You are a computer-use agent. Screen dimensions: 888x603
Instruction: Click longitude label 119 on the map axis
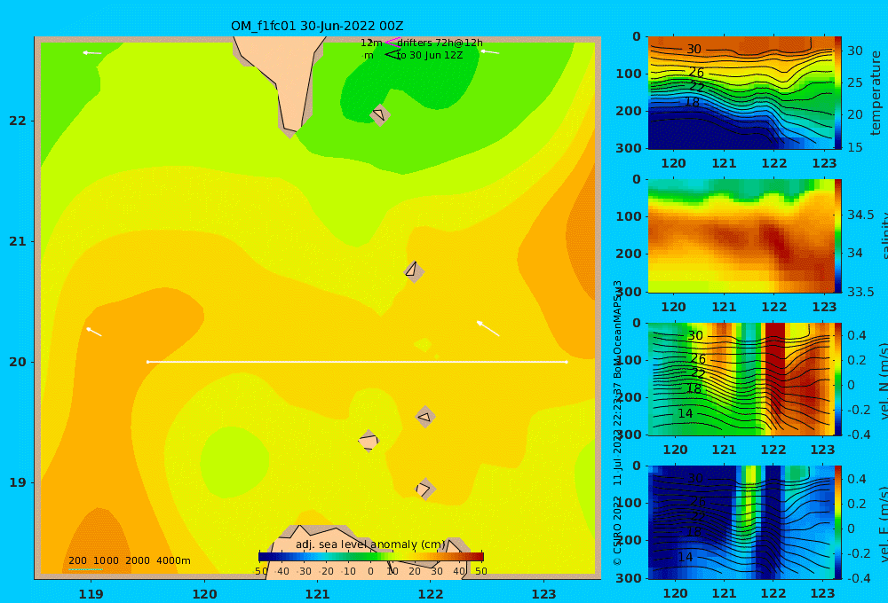(x=91, y=594)
